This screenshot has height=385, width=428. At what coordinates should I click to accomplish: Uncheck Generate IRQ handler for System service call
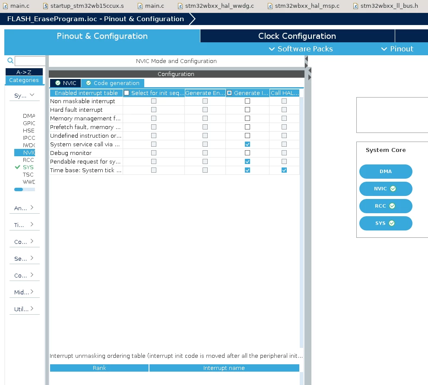click(x=247, y=144)
